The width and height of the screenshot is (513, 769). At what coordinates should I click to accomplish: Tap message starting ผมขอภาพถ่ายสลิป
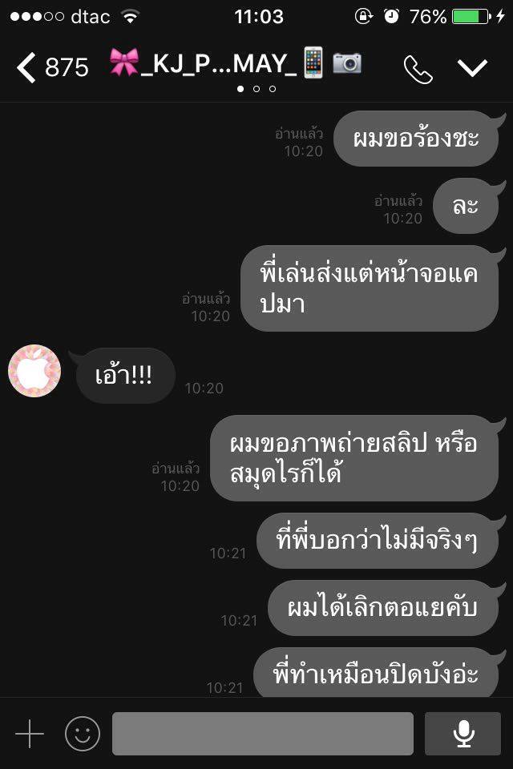[x=354, y=458]
